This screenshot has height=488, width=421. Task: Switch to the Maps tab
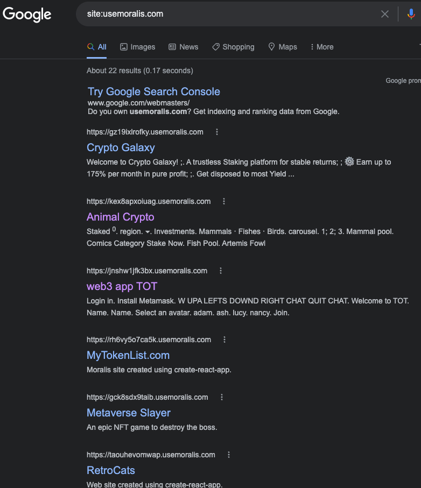tap(283, 47)
